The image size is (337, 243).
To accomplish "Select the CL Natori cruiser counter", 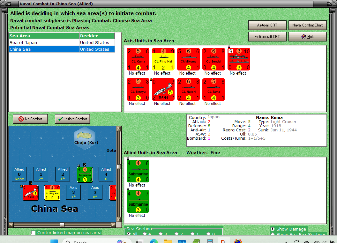I will (188, 89).
